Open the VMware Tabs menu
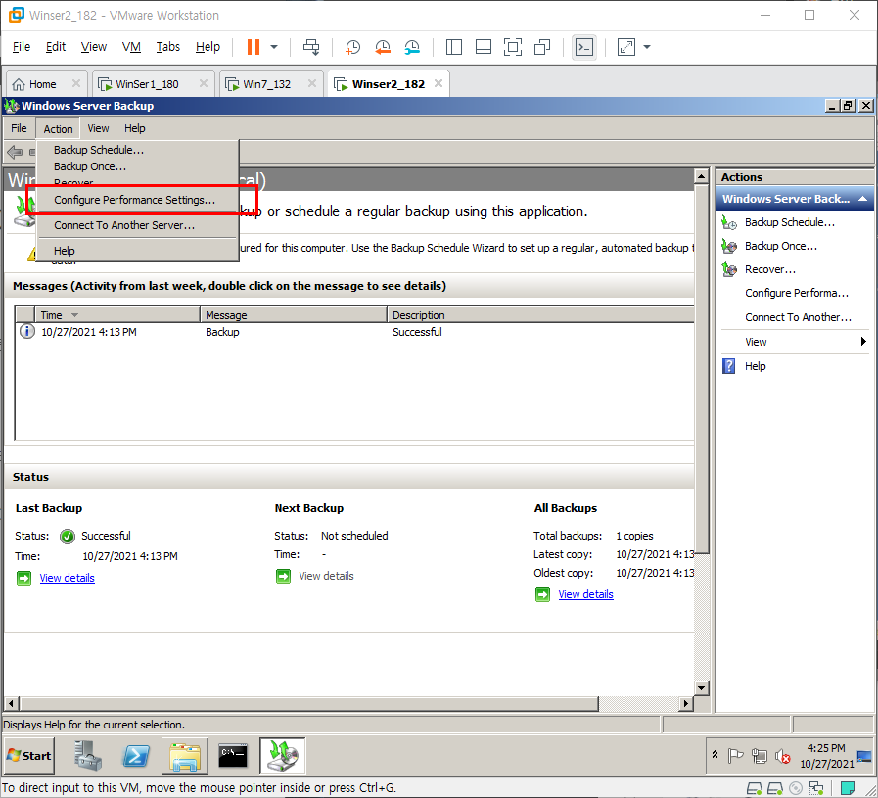 168,47
